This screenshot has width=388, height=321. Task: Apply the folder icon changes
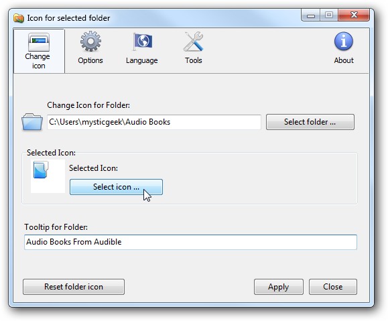[278, 287]
